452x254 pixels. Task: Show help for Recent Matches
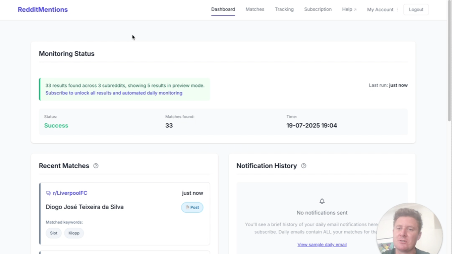pyautogui.click(x=96, y=166)
